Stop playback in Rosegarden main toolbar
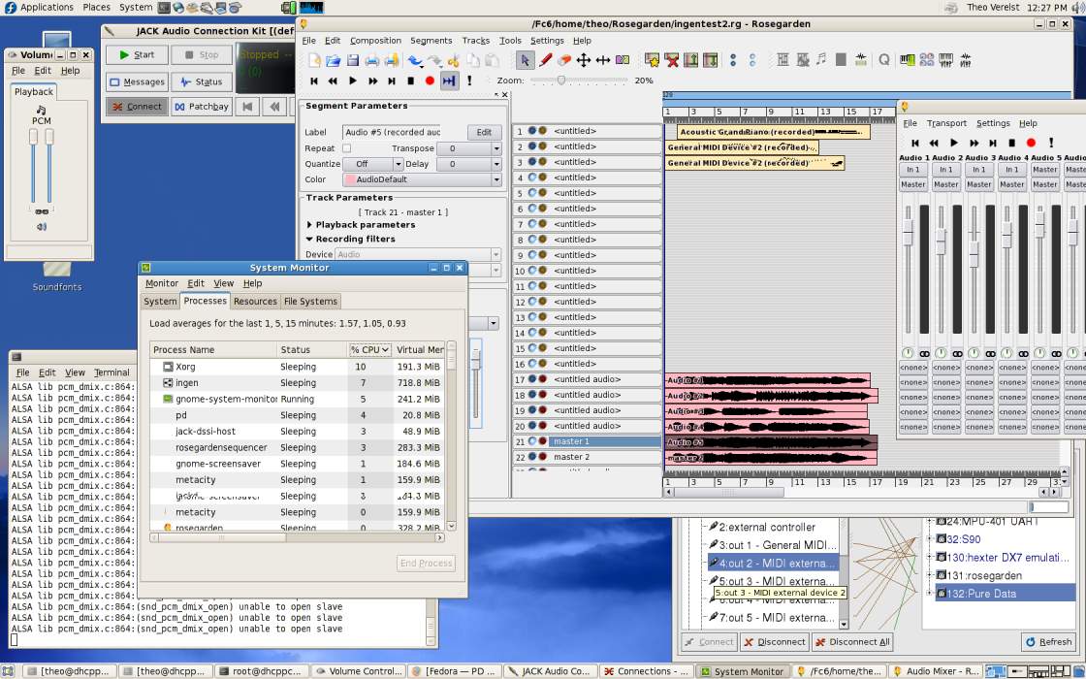 (411, 81)
